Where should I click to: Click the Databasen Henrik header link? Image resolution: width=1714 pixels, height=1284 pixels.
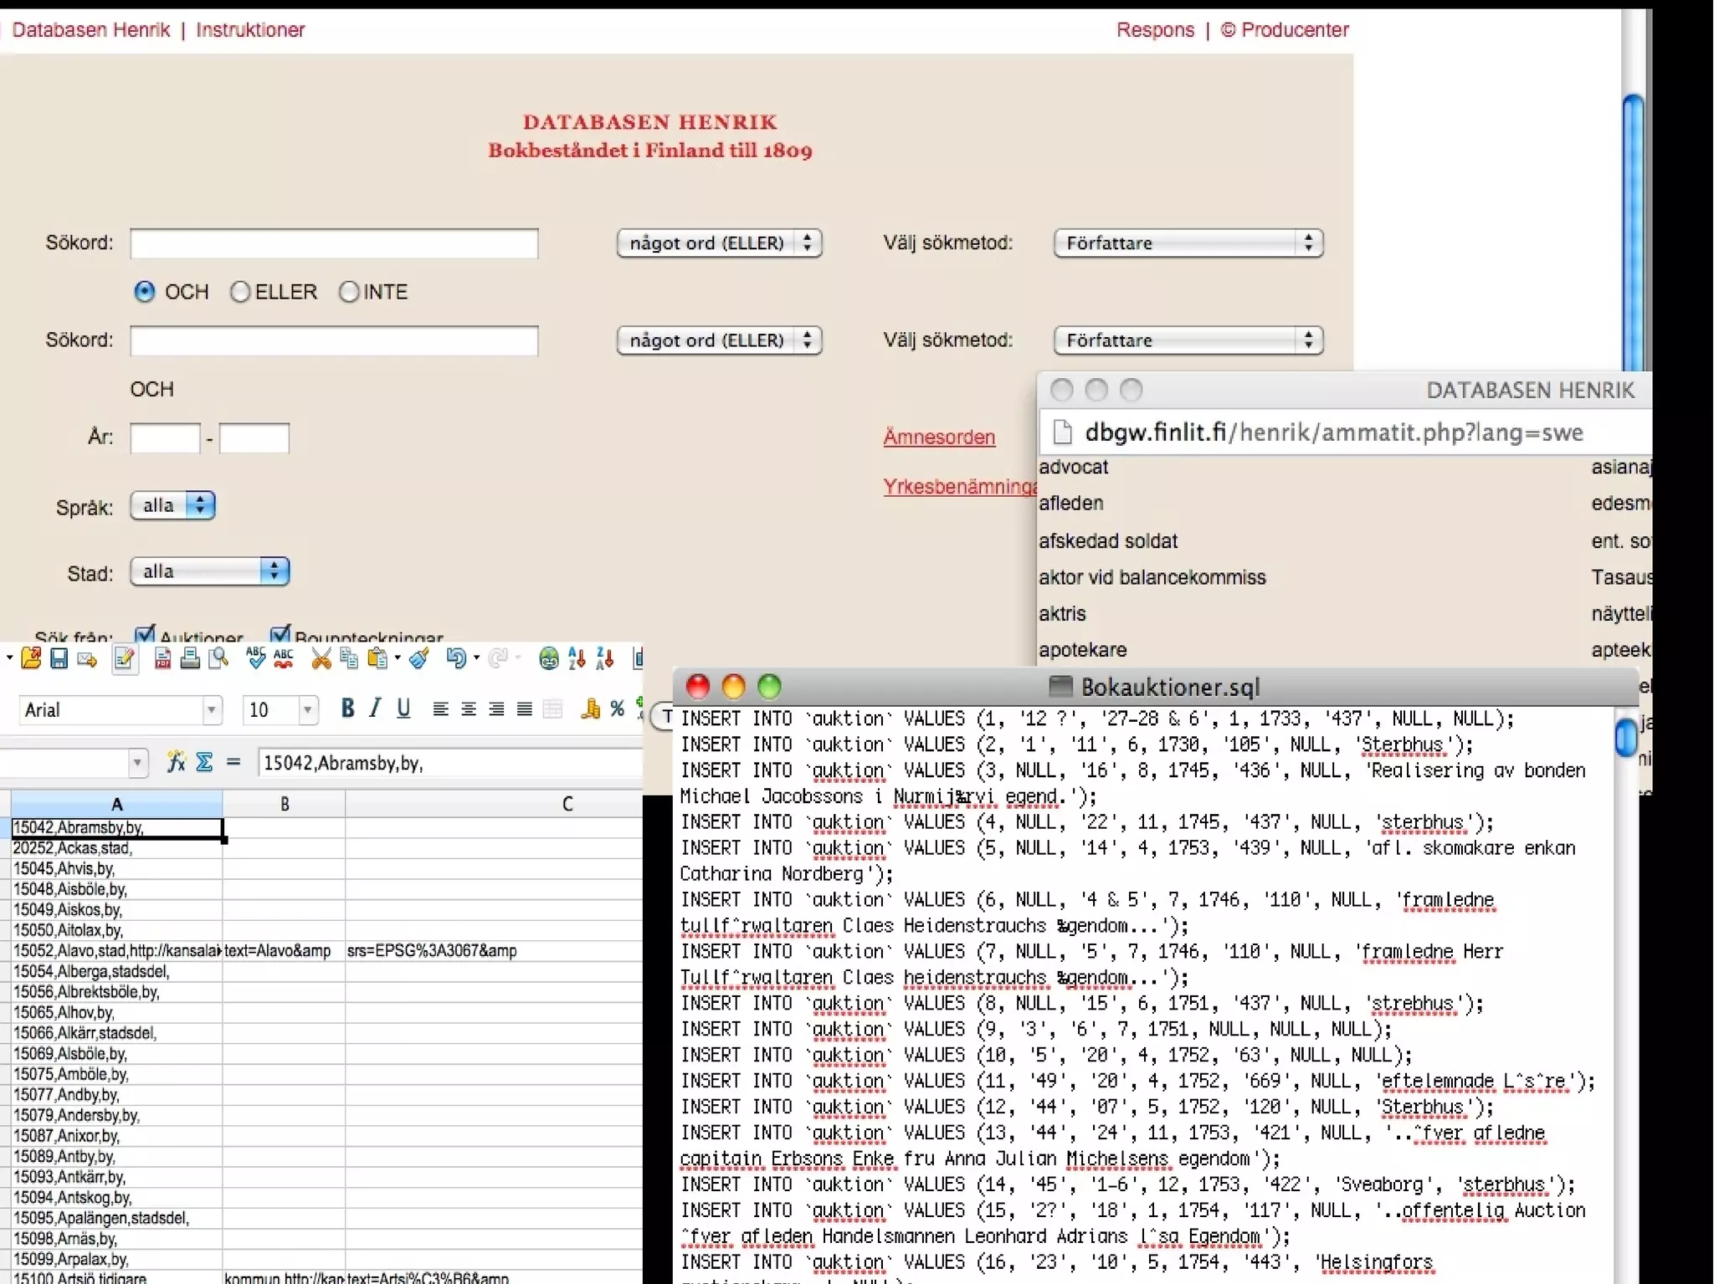90,30
